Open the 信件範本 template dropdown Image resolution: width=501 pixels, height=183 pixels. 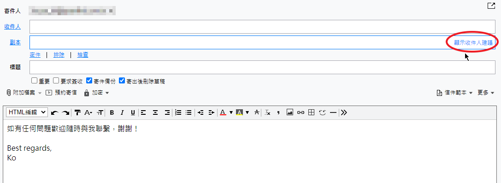[x=454, y=93]
